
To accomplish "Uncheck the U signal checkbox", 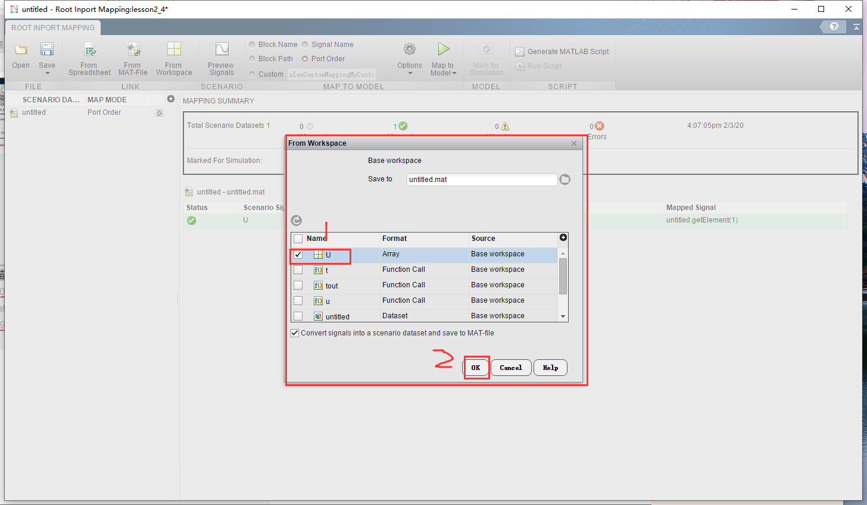I will [298, 254].
